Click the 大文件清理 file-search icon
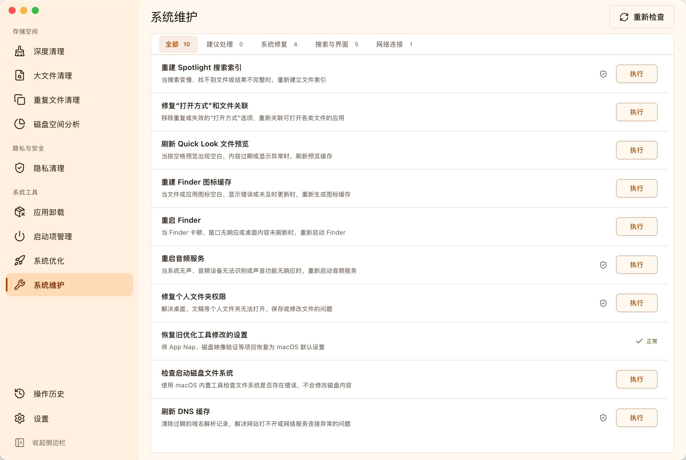Image resolution: width=686 pixels, height=460 pixels. [20, 76]
